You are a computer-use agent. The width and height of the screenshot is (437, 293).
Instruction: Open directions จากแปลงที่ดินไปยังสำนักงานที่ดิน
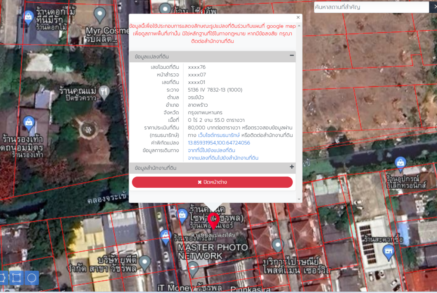[223, 158]
